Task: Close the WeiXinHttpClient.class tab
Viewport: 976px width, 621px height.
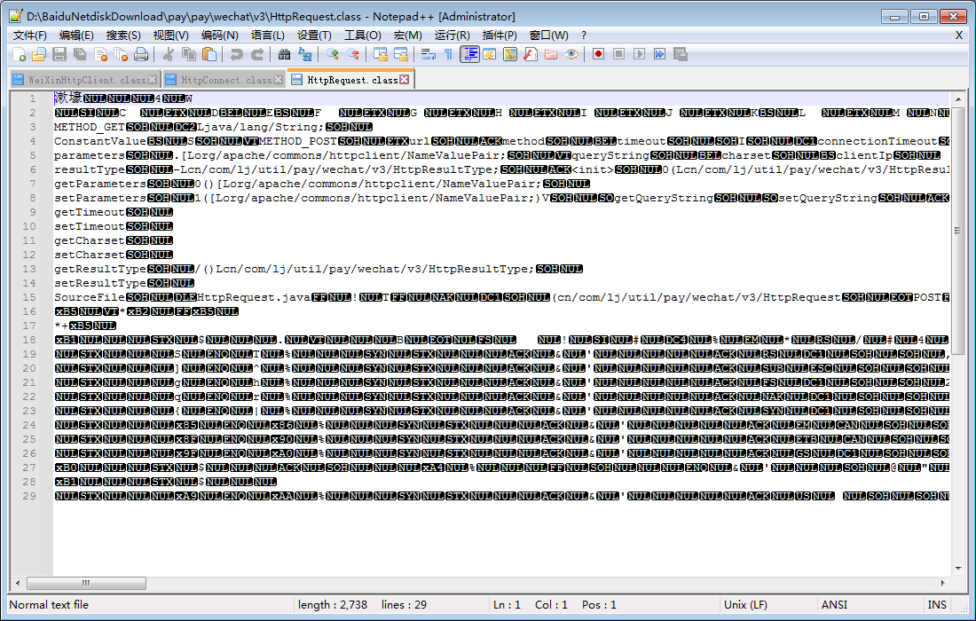Action: [153, 80]
